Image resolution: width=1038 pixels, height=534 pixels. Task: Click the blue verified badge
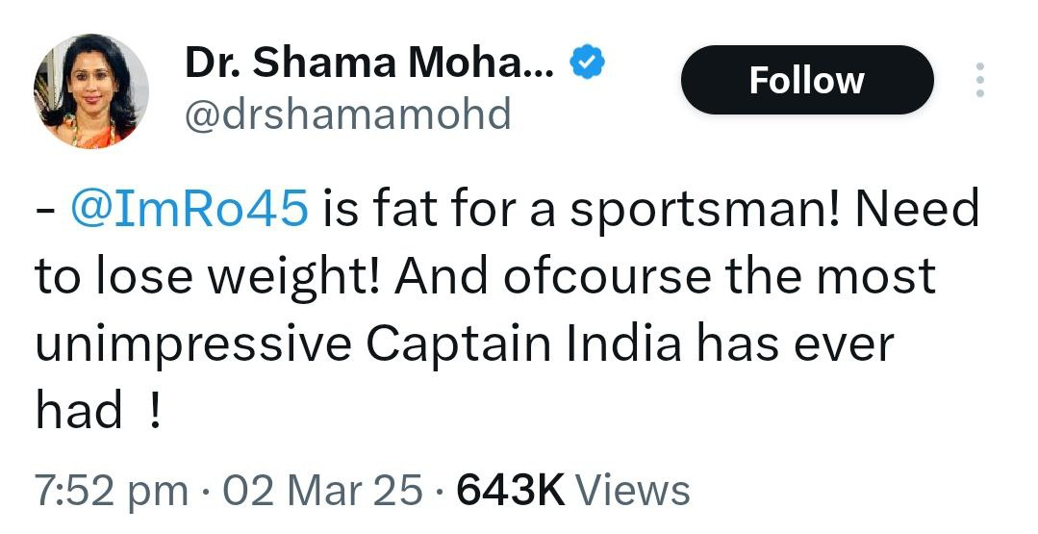pos(587,64)
